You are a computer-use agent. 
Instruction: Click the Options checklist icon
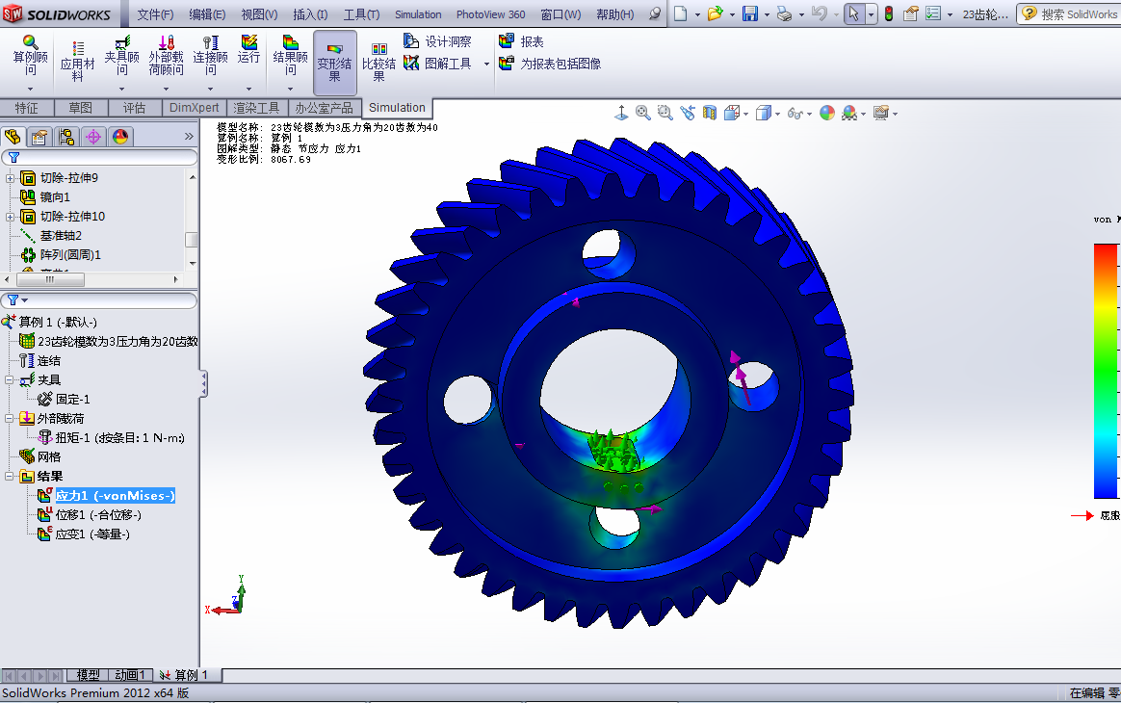click(933, 13)
